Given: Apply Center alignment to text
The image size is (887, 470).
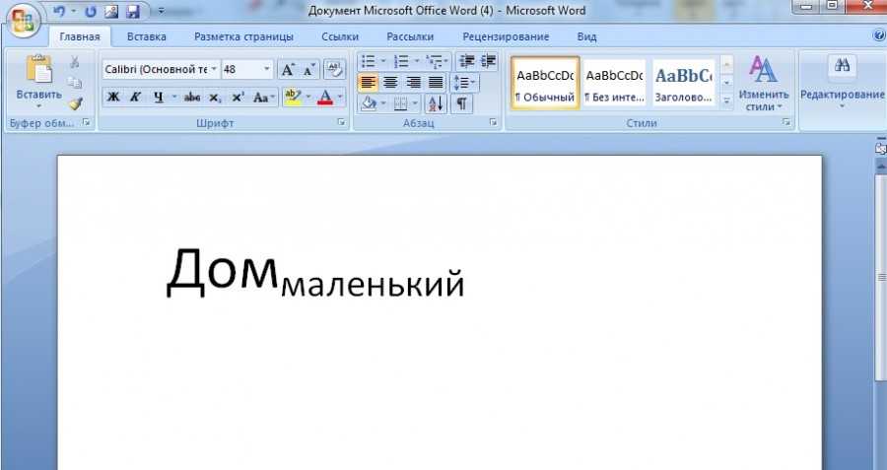Looking at the screenshot, I should pyautogui.click(x=390, y=83).
